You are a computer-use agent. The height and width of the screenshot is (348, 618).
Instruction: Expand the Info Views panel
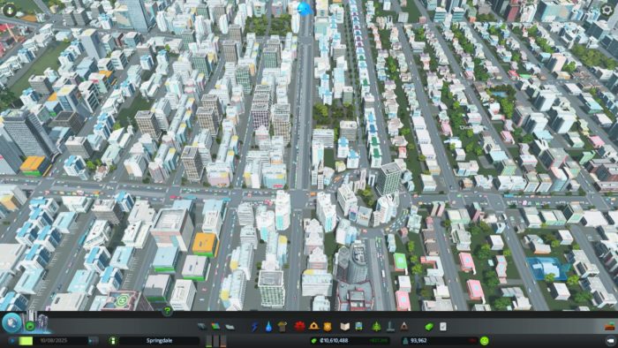point(10,10)
